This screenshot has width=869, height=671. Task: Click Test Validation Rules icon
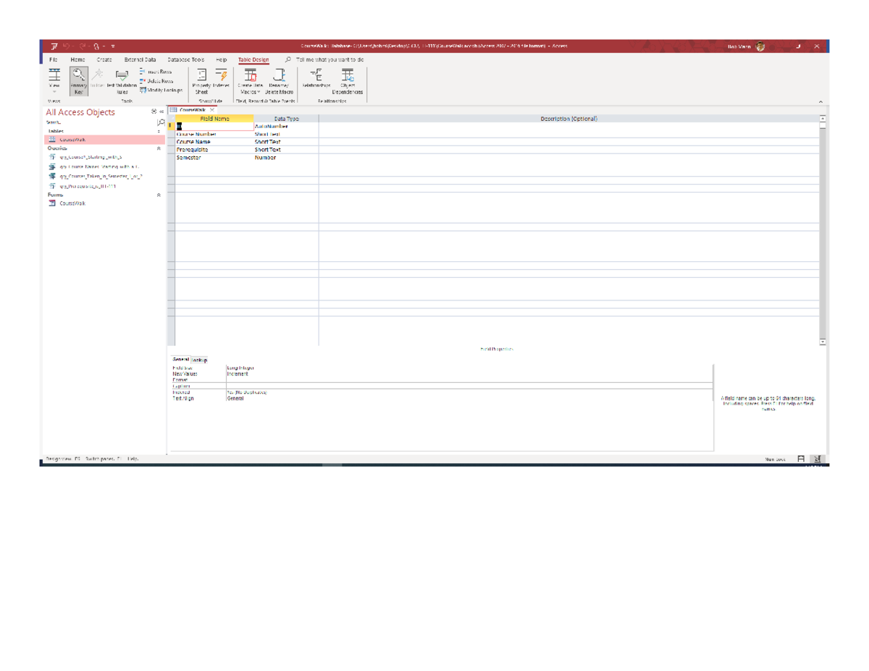(x=122, y=80)
